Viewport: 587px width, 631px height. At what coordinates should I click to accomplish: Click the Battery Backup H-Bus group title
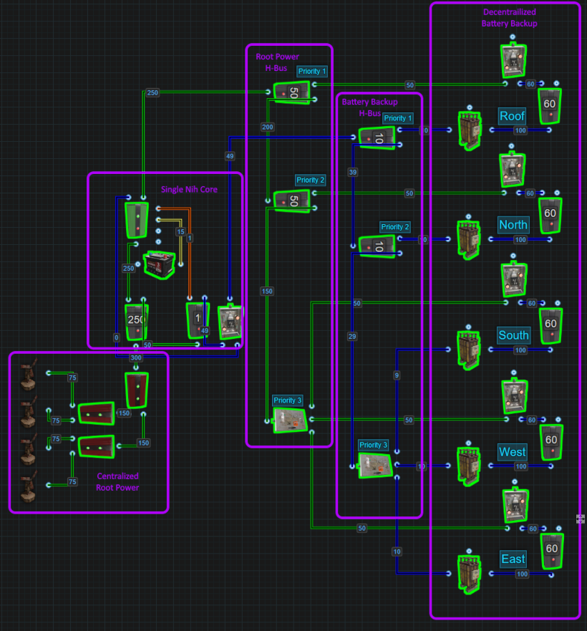click(370, 107)
